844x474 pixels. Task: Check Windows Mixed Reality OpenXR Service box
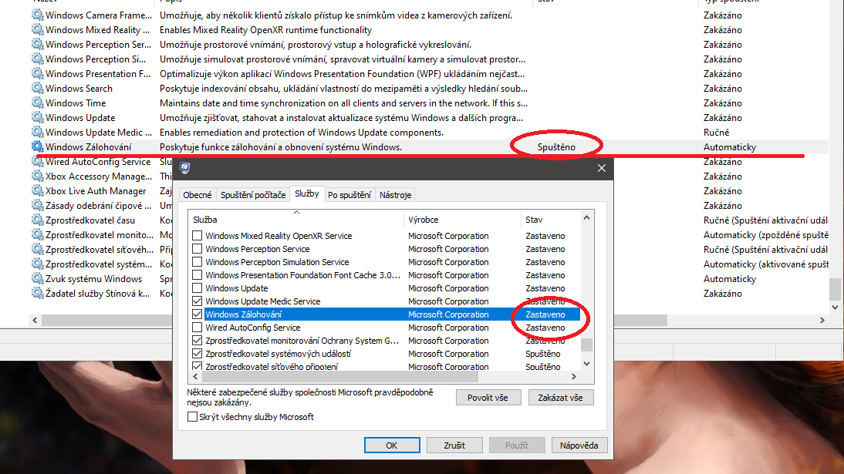(197, 236)
